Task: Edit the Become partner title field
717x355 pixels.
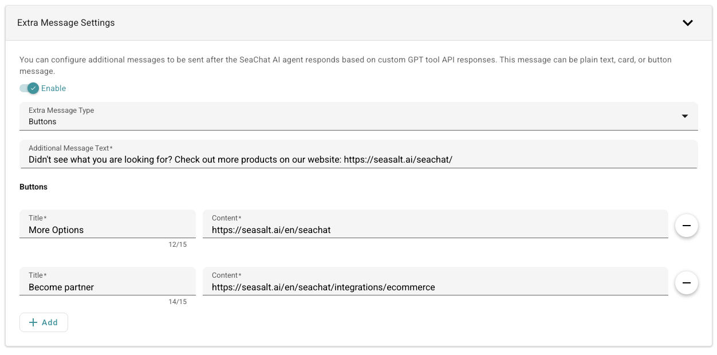Action: [107, 287]
